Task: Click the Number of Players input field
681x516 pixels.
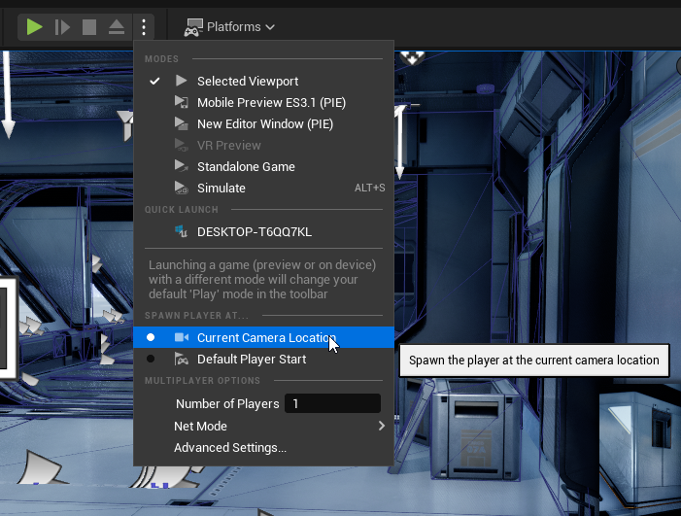Action: 331,404
